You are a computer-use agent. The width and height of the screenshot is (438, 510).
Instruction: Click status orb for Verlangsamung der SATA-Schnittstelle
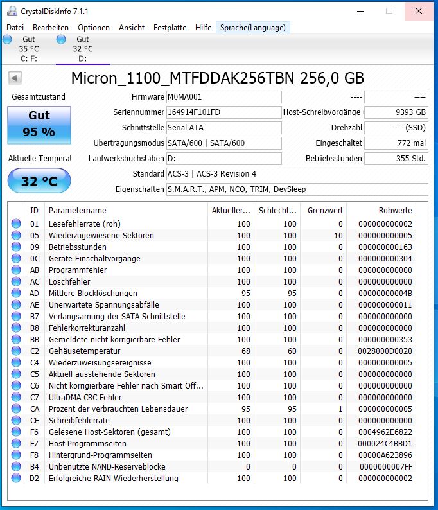[16, 316]
